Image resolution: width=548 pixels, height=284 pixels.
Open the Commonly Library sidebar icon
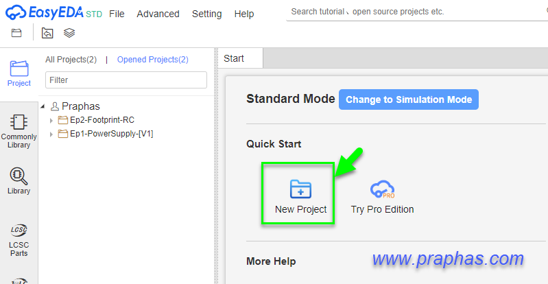pyautogui.click(x=19, y=122)
